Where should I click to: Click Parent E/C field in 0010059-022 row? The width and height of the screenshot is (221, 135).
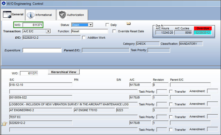190,97
